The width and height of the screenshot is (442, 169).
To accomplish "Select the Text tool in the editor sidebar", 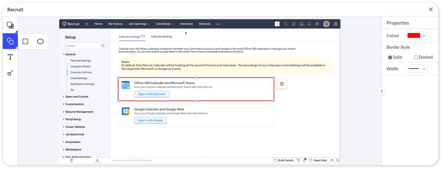I will [10, 57].
